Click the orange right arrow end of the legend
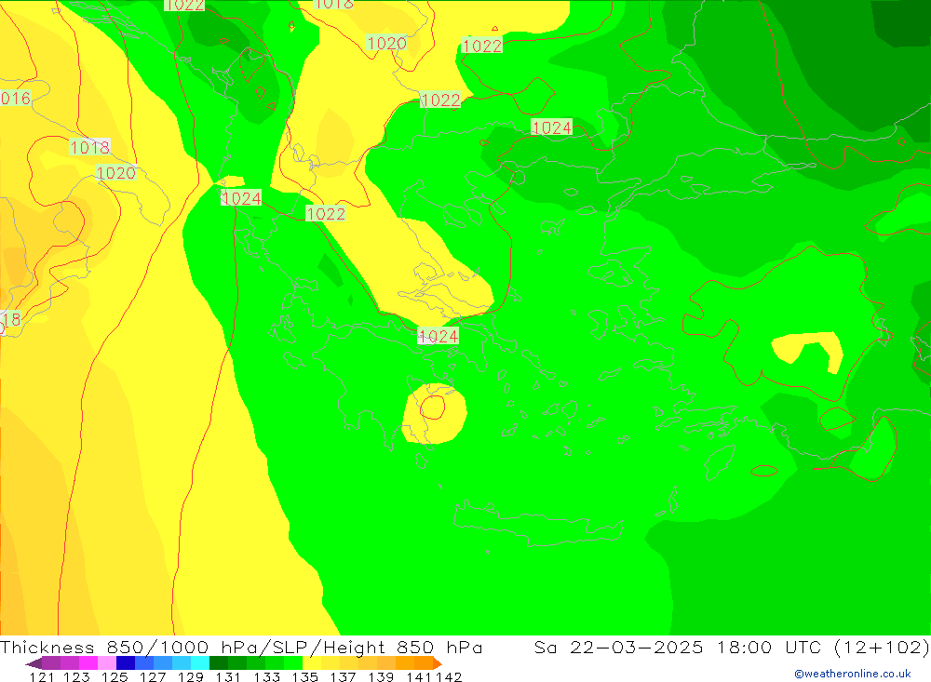Image resolution: width=931 pixels, height=682 pixels. pyautogui.click(x=438, y=663)
